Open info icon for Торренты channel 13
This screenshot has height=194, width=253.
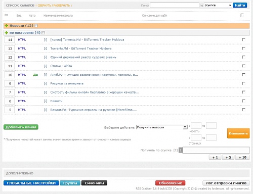point(46,48)
